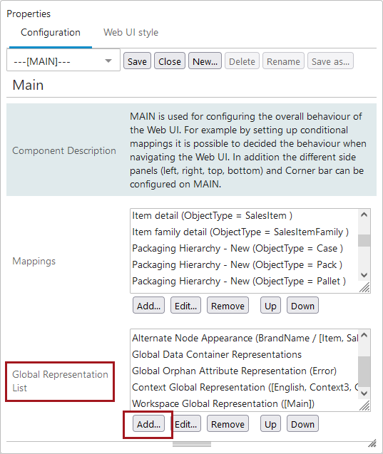Image resolution: width=383 pixels, height=454 pixels.
Task: Select Item detail (ObjectType = SalesItem) mapping
Action: click(212, 216)
